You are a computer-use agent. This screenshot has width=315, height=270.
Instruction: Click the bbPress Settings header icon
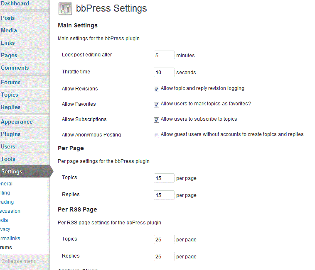pos(64,9)
